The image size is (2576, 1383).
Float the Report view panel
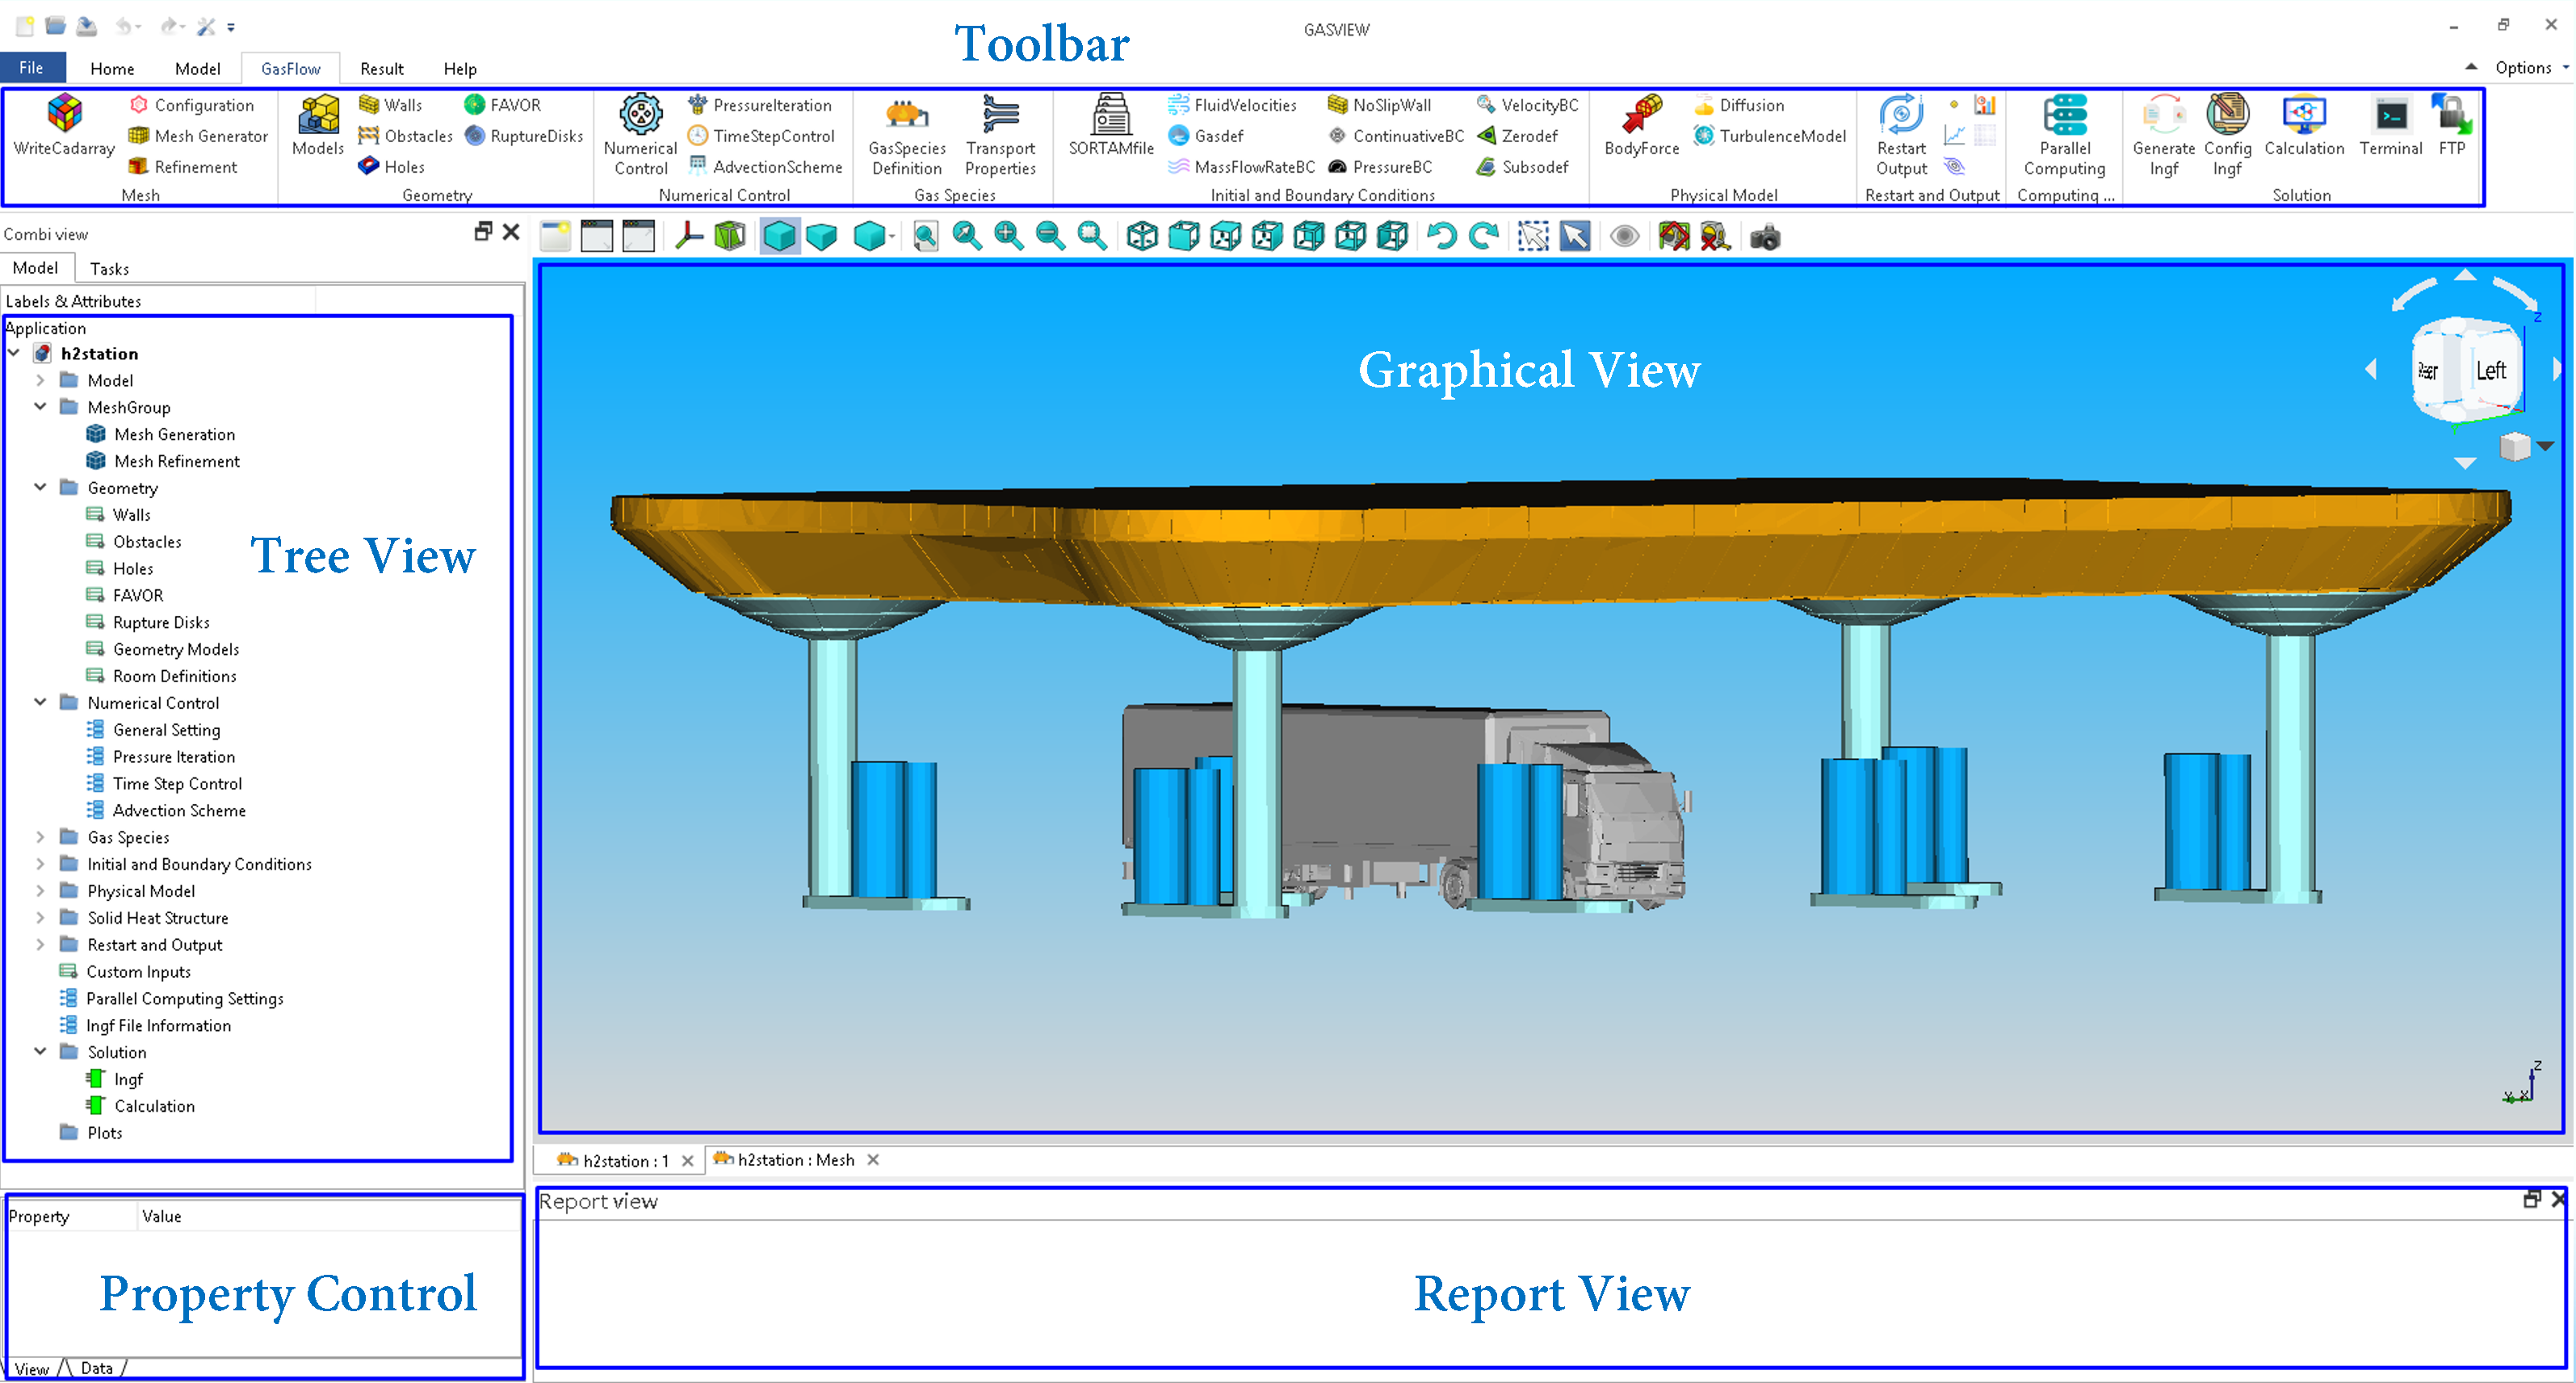[2532, 1199]
